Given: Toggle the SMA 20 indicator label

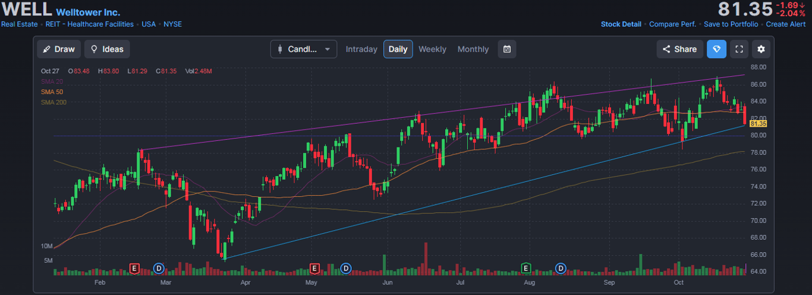Looking at the screenshot, I should coord(52,81).
